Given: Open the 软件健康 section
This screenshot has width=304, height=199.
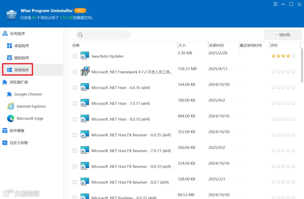Looking at the screenshot, I should tap(17, 131).
